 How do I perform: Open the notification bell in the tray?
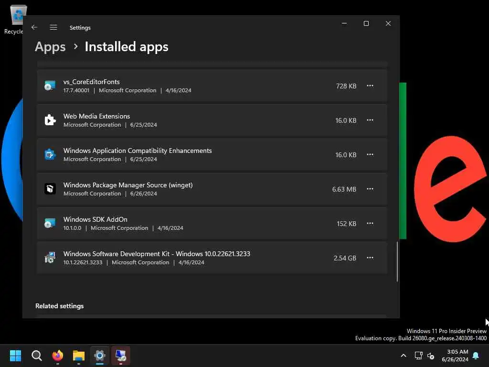click(x=476, y=356)
